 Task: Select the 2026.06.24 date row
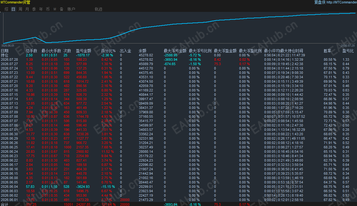pyautogui.click(x=9, y=152)
